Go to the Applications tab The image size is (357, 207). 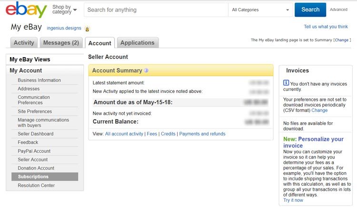pyautogui.click(x=138, y=42)
